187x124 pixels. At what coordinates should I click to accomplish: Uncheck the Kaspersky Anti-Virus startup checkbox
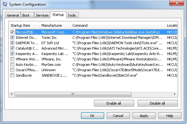point(12,54)
